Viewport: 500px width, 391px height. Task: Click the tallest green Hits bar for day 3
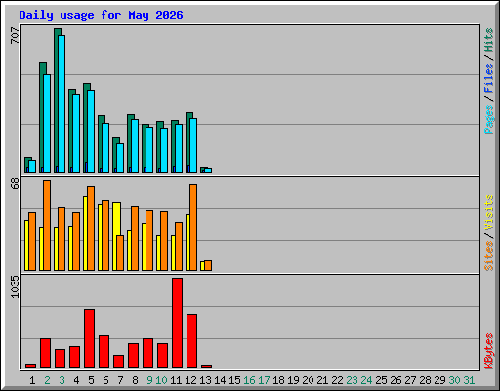pyautogui.click(x=56, y=101)
